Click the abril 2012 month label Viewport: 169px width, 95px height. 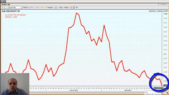tap(128, 90)
